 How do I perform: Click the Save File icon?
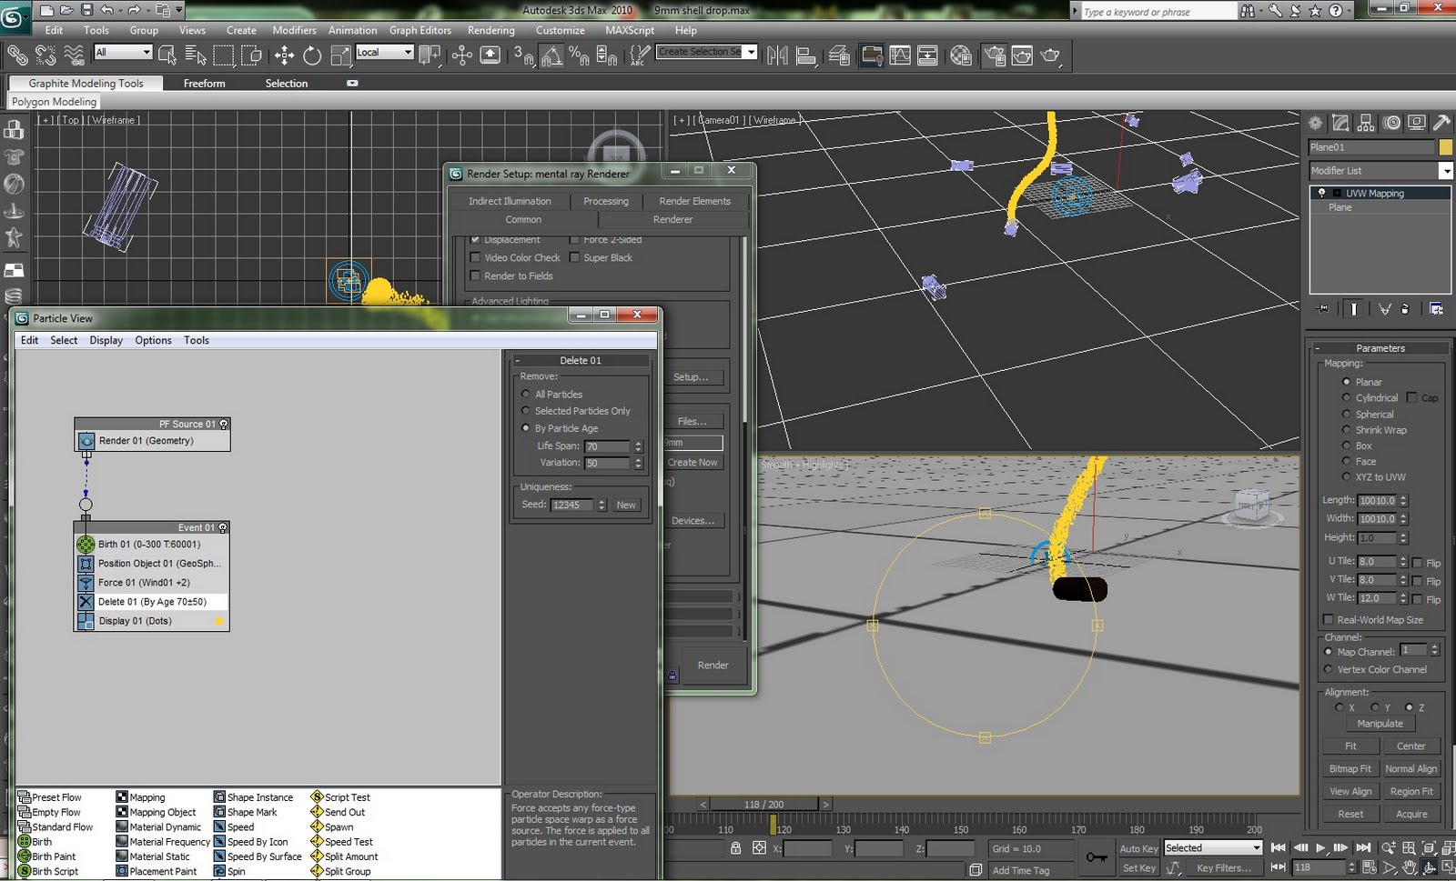[87, 10]
